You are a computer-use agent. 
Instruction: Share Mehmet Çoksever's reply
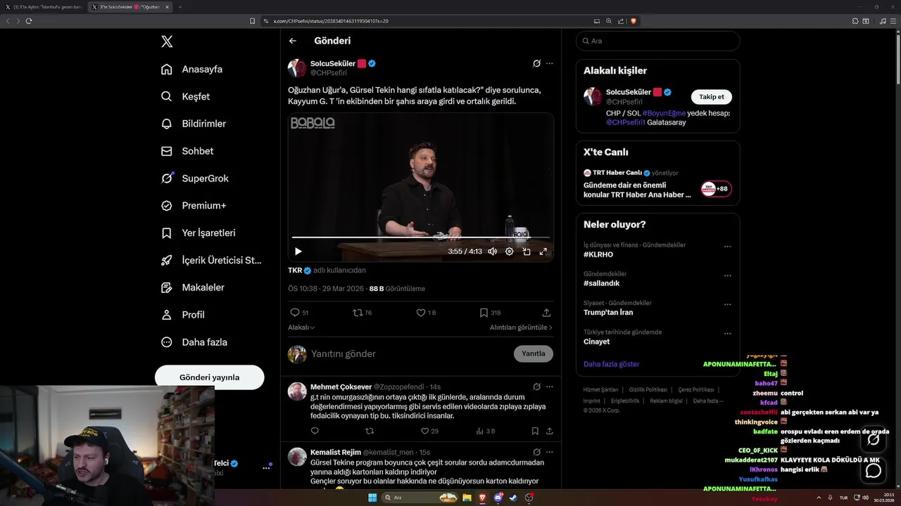coord(550,431)
